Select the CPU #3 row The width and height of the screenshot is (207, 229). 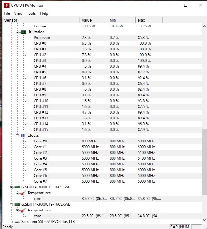[117, 61]
